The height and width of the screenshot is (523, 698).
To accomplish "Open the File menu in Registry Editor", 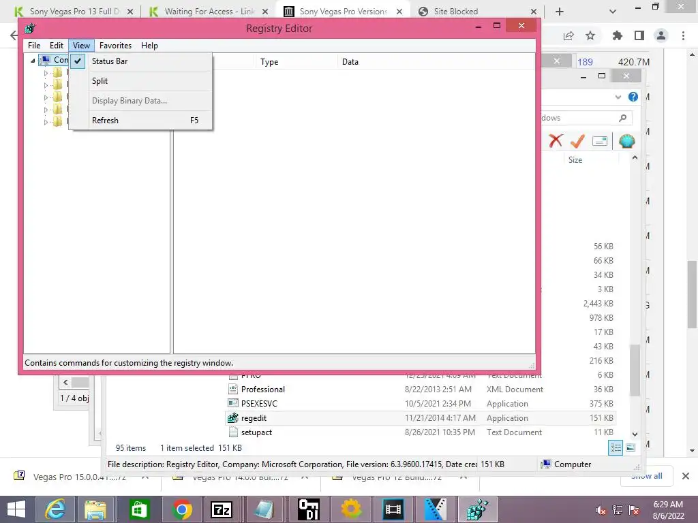I will [34, 46].
